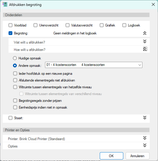This screenshot has height=161, width=158.
Task: Expand the 'Wat wilt u afdrukken?' chevron
Action: pos(145,42)
